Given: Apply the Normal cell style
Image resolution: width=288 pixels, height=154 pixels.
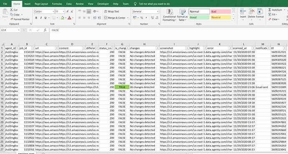Looking at the screenshot, I should (x=199, y=11).
